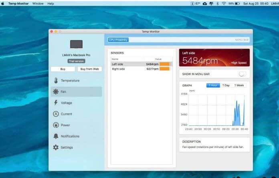Select the 1 Week graph range
279x178 pixels.
tap(239, 86)
